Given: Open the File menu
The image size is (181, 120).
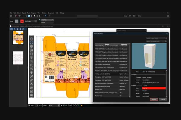Looking at the screenshot, I should (x=11, y=13).
